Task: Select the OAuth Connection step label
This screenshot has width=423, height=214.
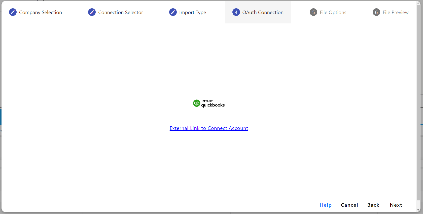Action: [263, 12]
